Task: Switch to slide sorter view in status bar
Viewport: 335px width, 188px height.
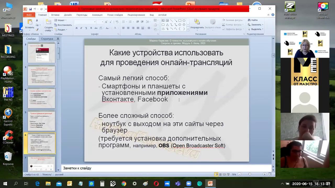Action: click(x=220, y=174)
